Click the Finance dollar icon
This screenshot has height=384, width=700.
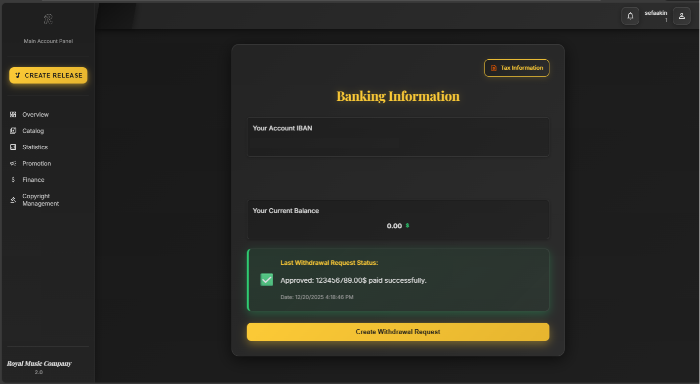pyautogui.click(x=13, y=180)
